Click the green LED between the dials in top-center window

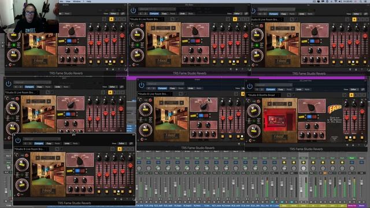(x=138, y=45)
